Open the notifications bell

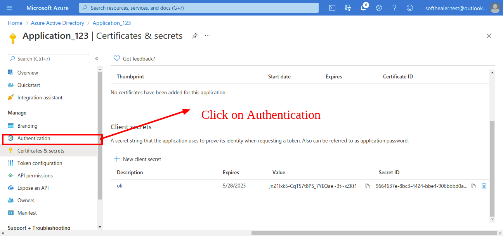[363, 8]
